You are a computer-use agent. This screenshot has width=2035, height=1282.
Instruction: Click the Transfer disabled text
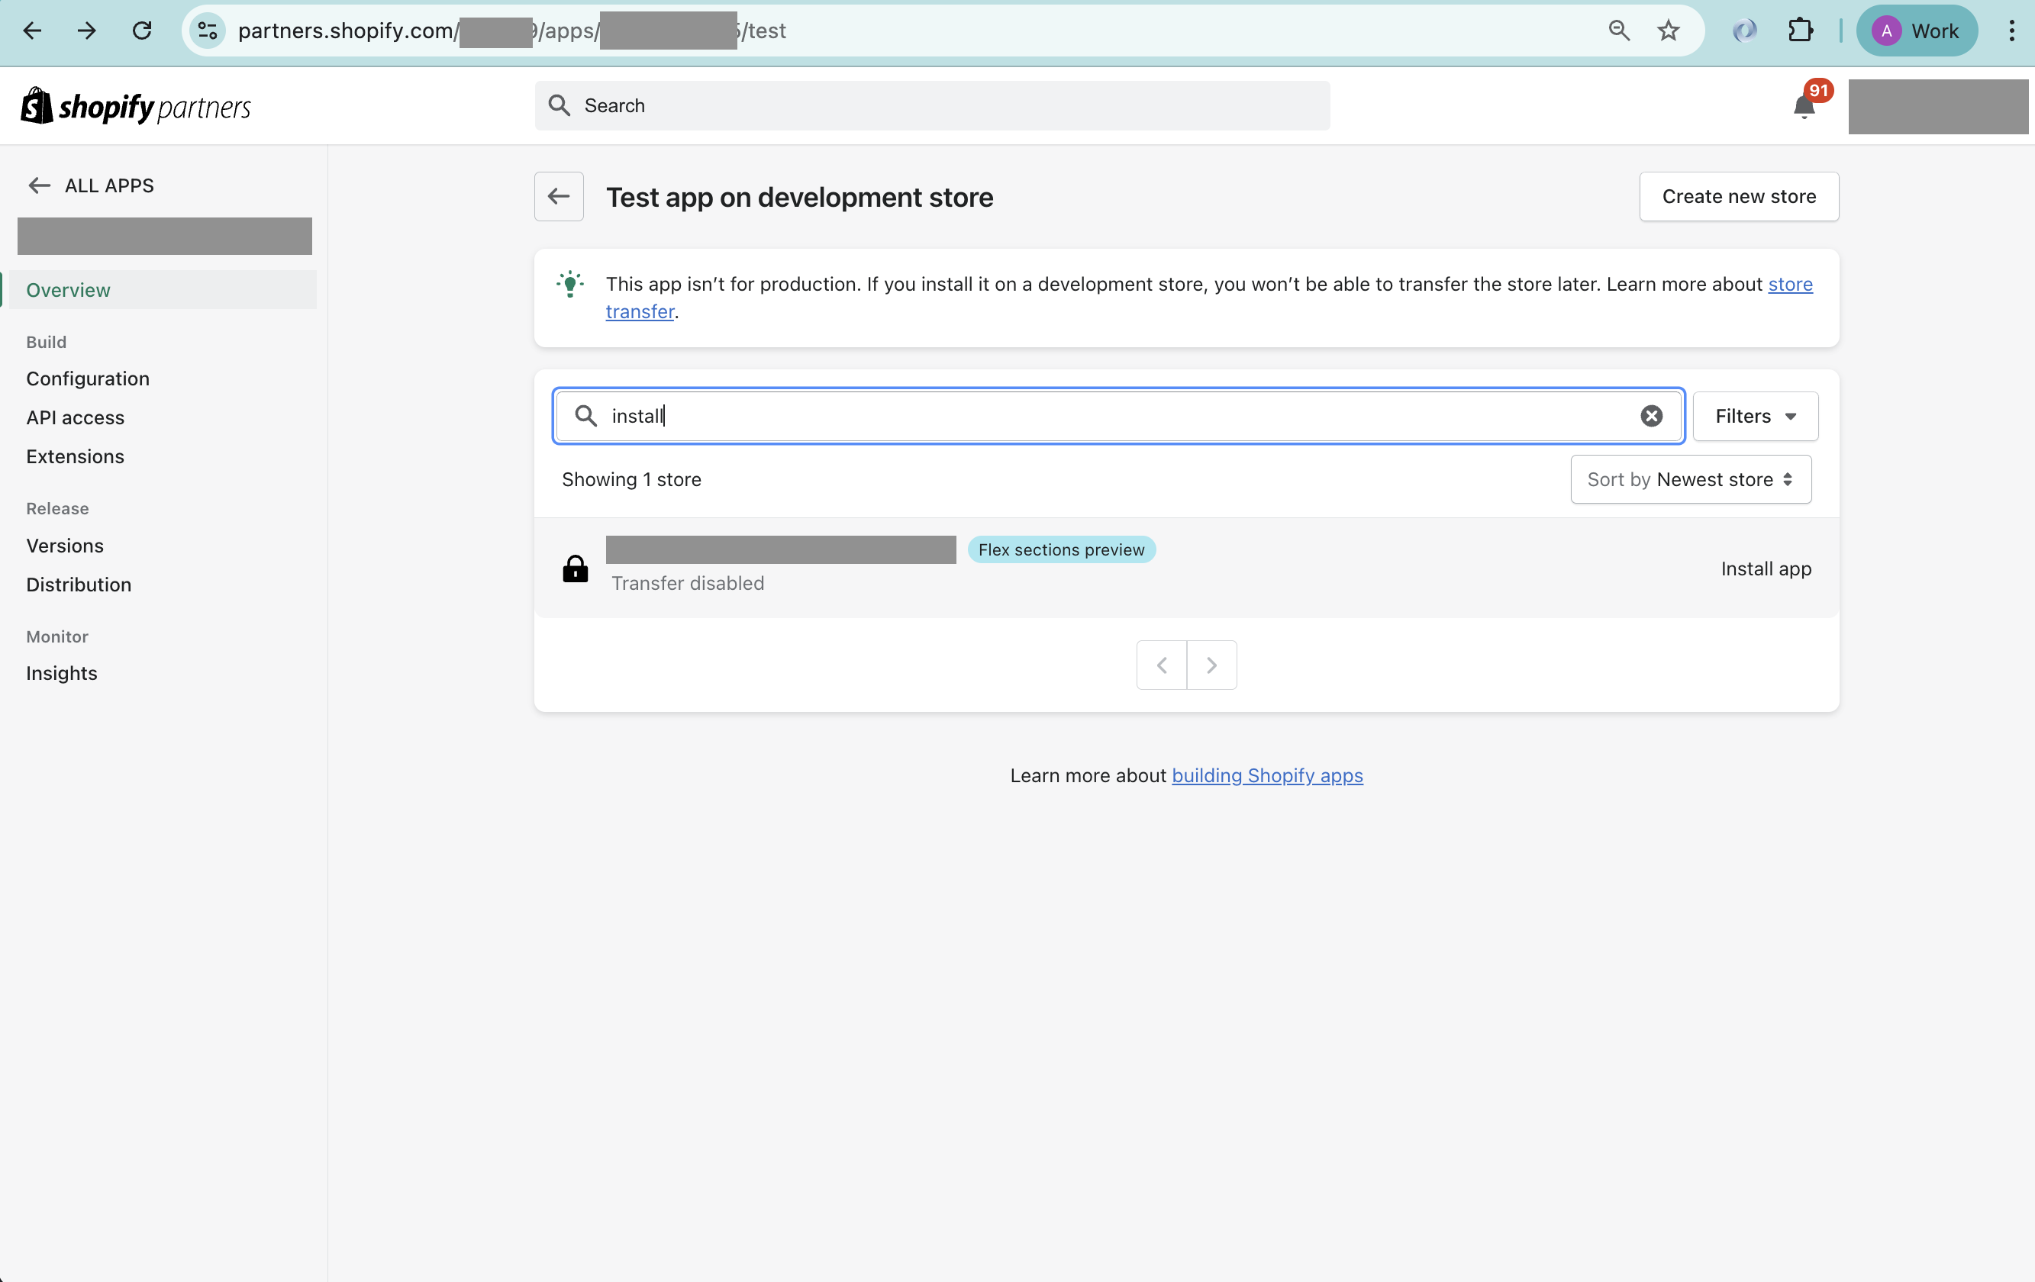(688, 583)
